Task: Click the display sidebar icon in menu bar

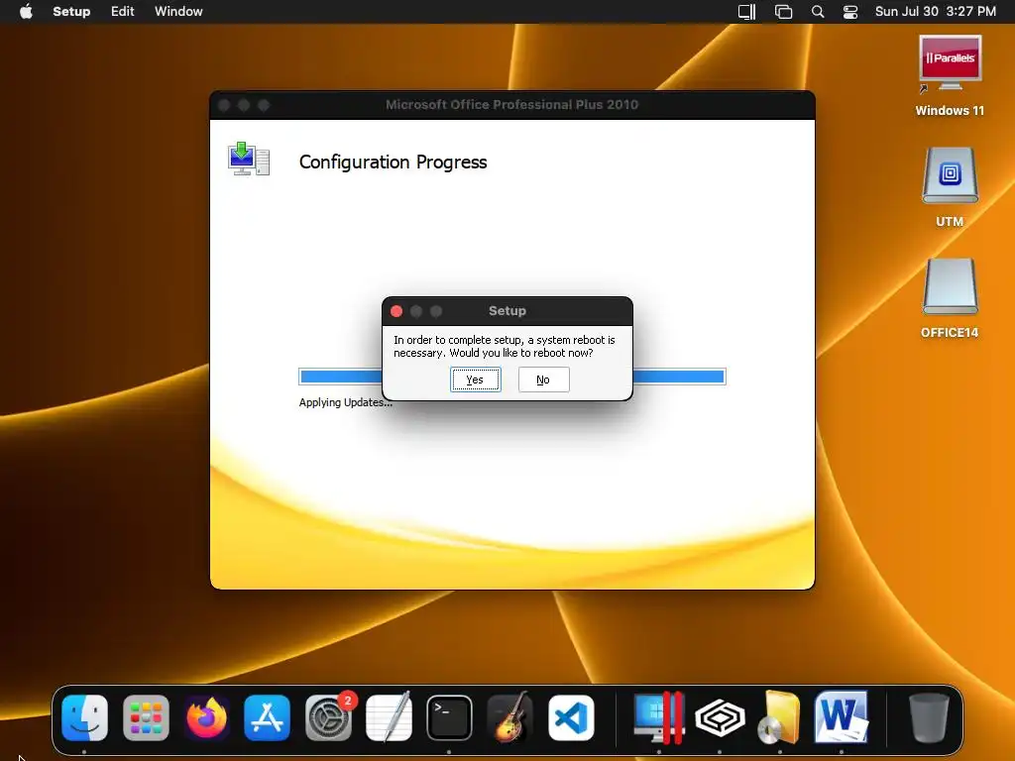Action: pos(747,12)
